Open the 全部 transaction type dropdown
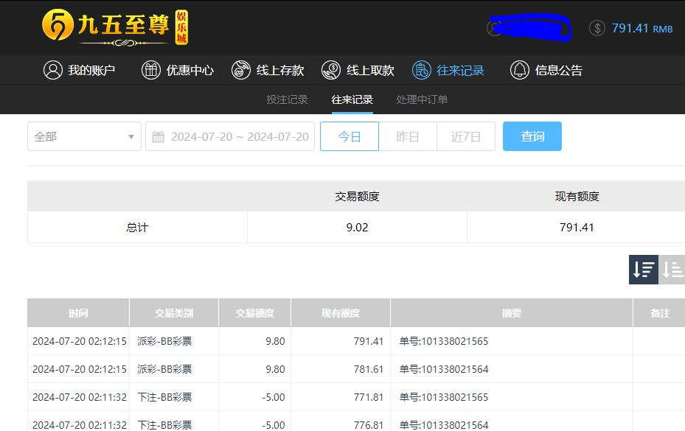685x431 pixels. click(84, 136)
